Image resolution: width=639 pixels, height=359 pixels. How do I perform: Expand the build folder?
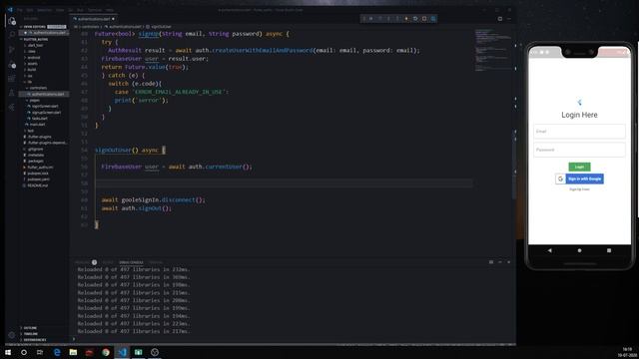click(31, 70)
